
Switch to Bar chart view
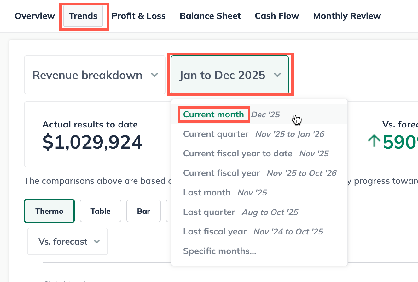[143, 211]
